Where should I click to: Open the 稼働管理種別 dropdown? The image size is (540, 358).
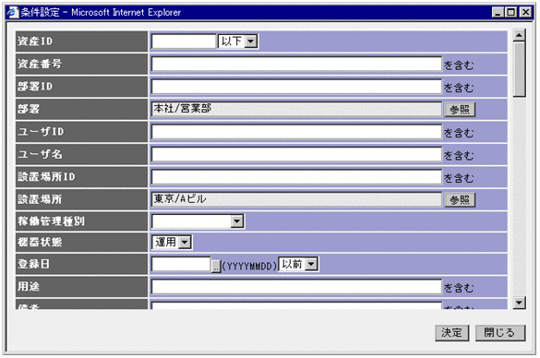198,221
